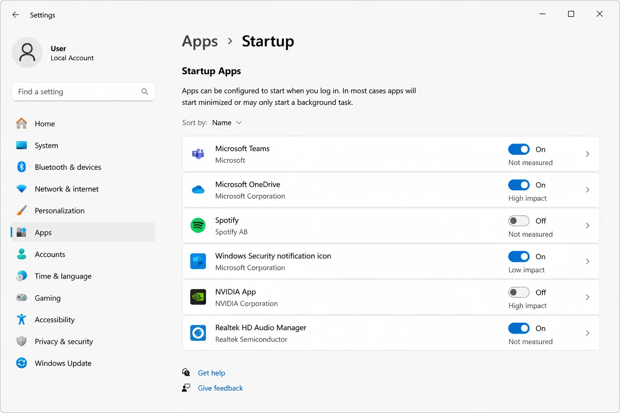The width and height of the screenshot is (620, 413).
Task: Disable Microsoft OneDrive startup toggle
Action: point(519,185)
